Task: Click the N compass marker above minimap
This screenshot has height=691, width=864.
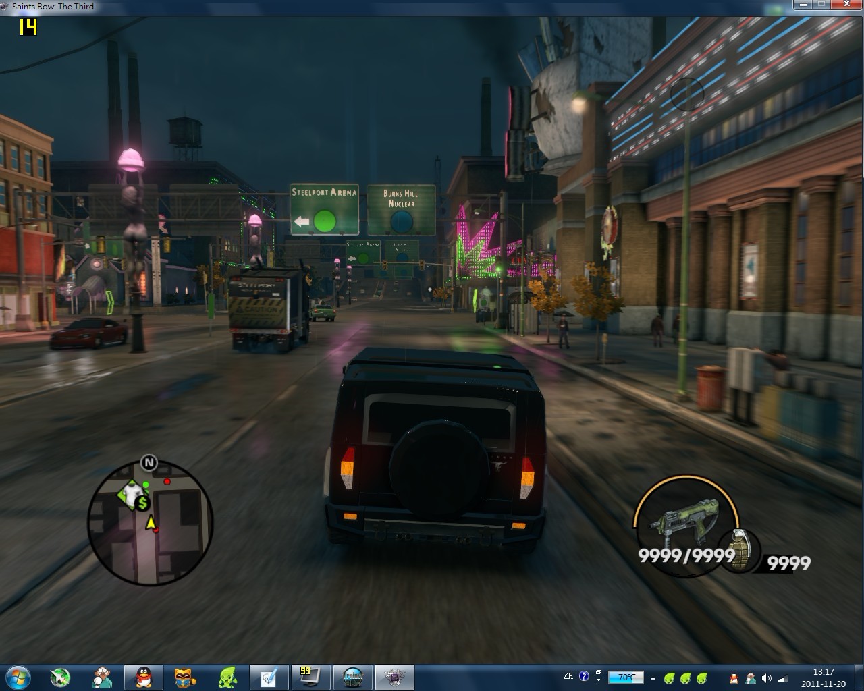Action: [148, 463]
